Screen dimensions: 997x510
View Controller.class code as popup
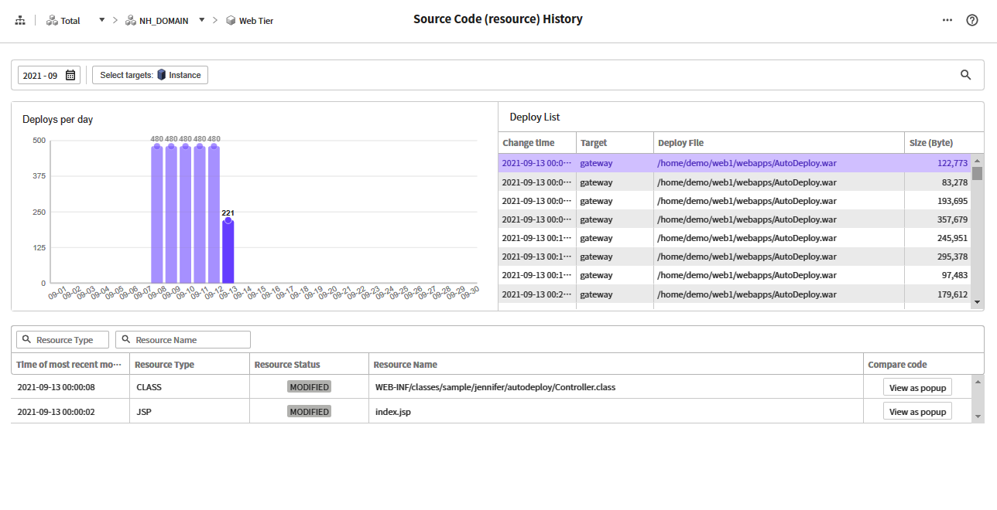click(917, 387)
